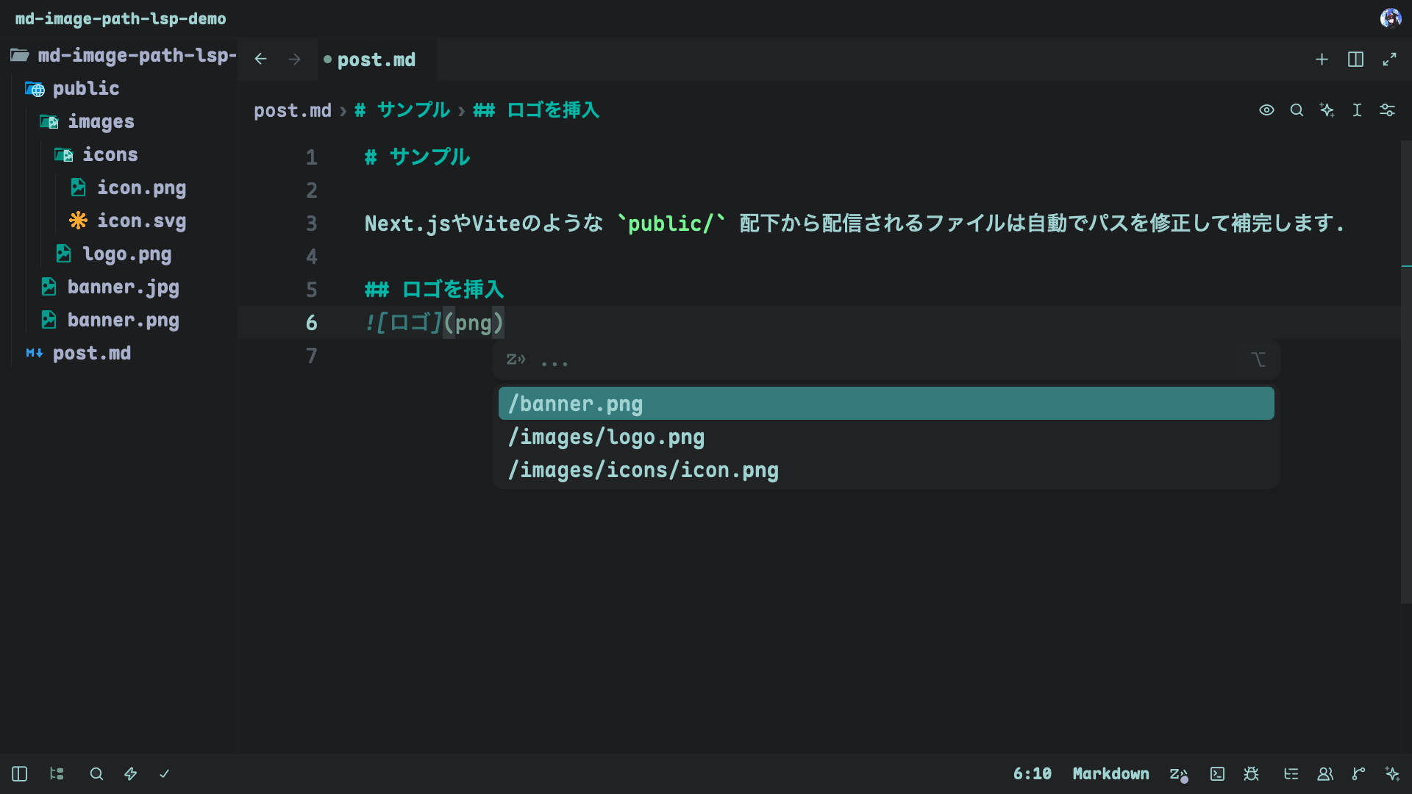The height and width of the screenshot is (794, 1412).
Task: Choose /banner.png completion
Action: (886, 404)
